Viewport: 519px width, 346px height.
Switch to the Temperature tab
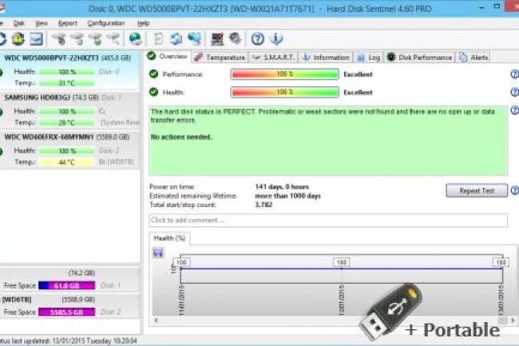pyautogui.click(x=220, y=58)
